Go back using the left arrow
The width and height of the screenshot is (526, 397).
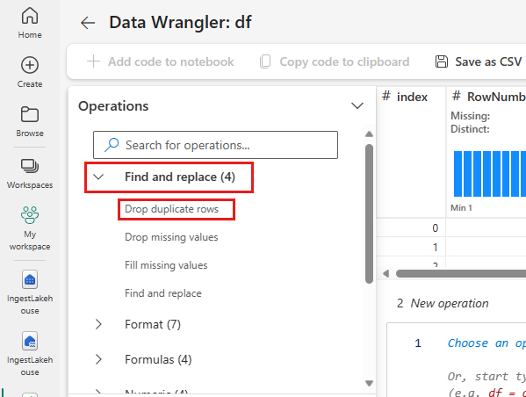(88, 23)
